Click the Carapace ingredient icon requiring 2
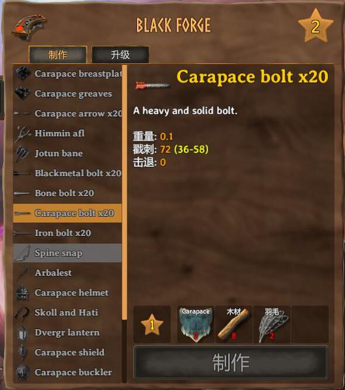Screen dimensions: 345x390 (x=195, y=325)
